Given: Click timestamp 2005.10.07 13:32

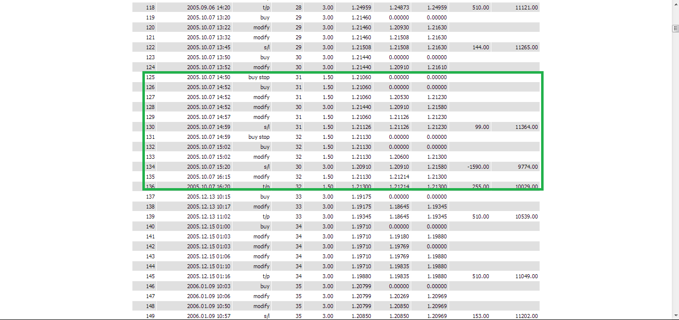Looking at the screenshot, I should click(209, 37).
